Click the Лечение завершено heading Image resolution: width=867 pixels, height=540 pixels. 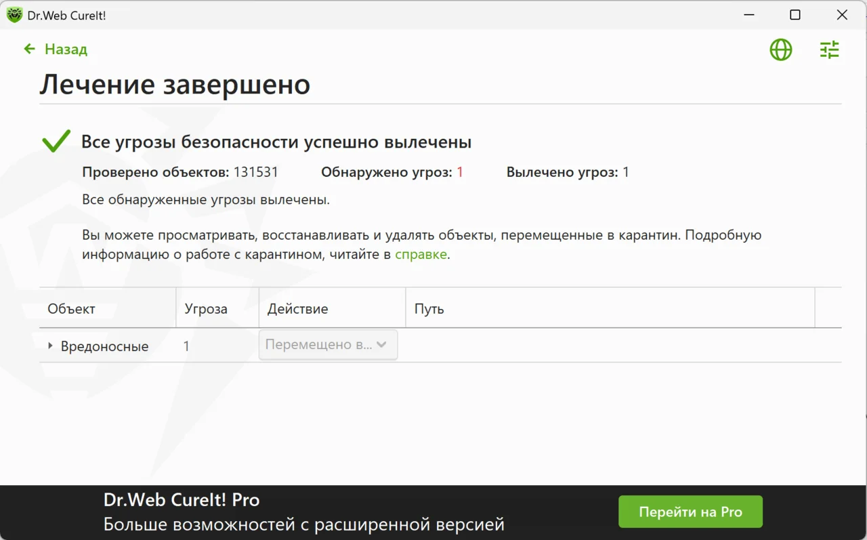[175, 85]
